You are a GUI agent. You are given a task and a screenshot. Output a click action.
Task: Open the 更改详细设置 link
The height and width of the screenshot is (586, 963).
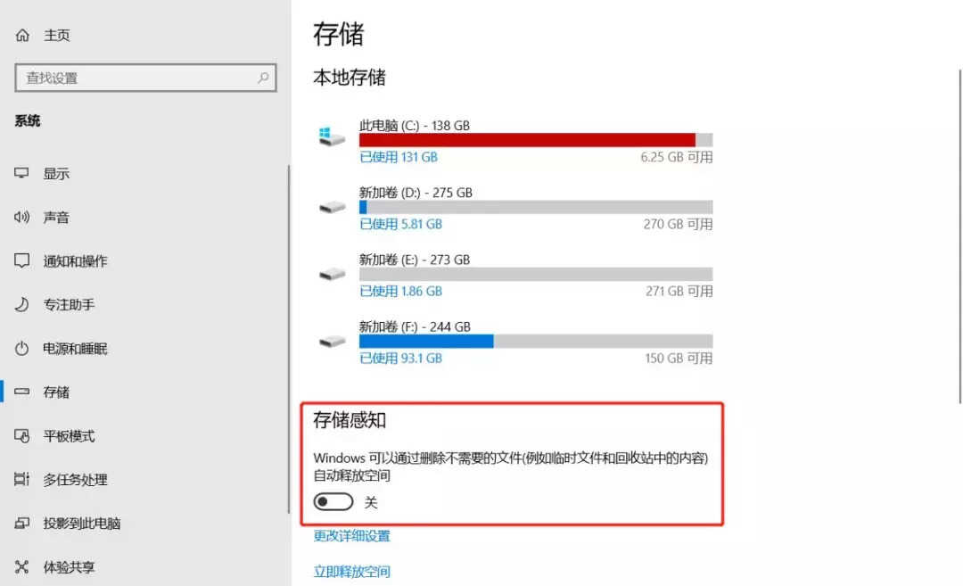click(351, 536)
